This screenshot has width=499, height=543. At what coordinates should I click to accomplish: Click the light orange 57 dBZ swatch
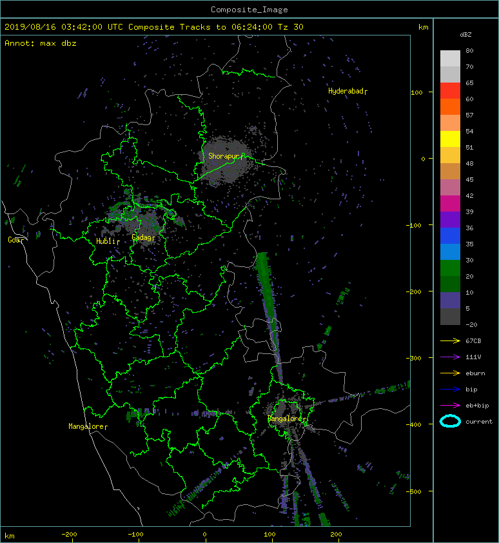point(450,123)
